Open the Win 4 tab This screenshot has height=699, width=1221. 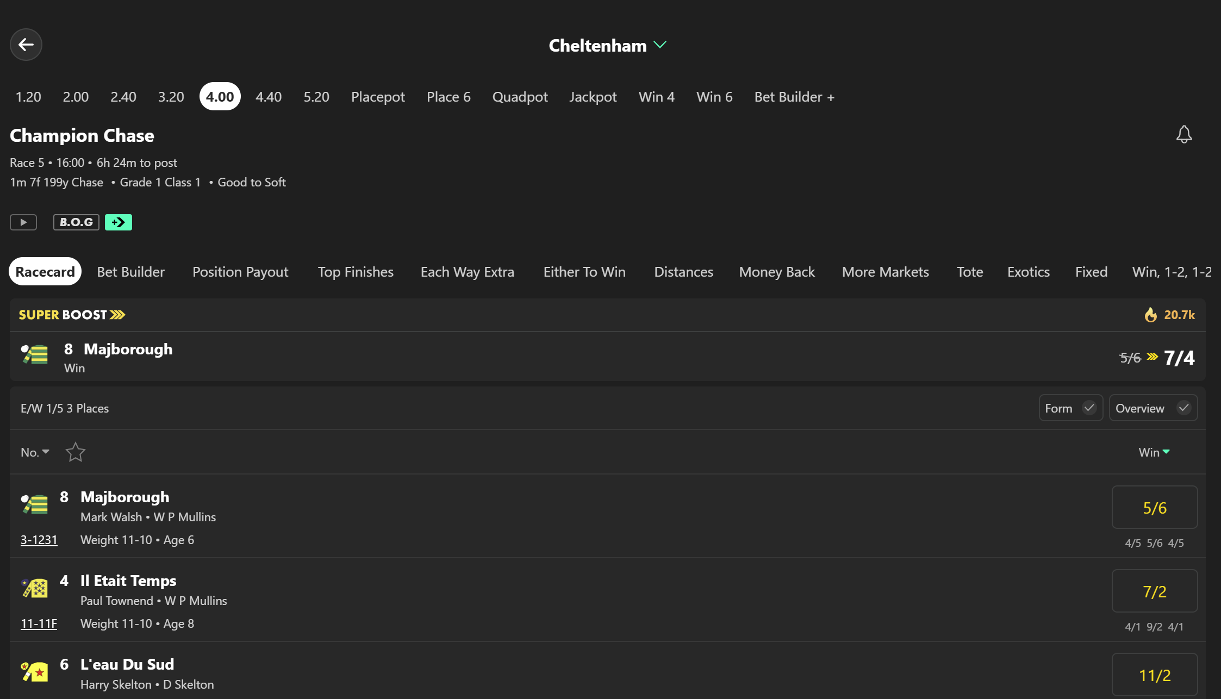coord(657,97)
